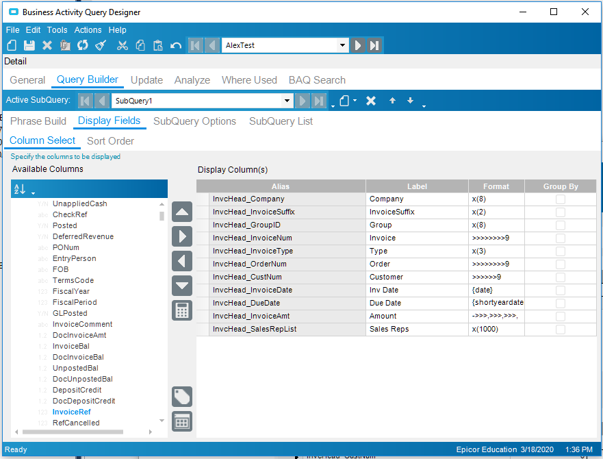This screenshot has width=603, height=459.
Task: Undo the last change
Action: tap(176, 45)
